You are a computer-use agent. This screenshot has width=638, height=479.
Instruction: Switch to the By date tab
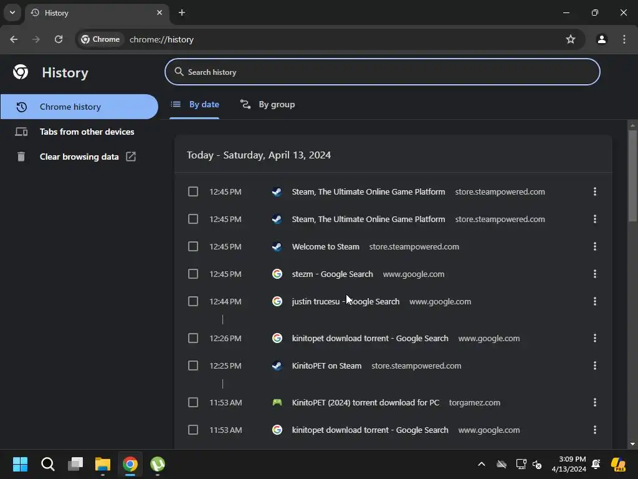195,105
